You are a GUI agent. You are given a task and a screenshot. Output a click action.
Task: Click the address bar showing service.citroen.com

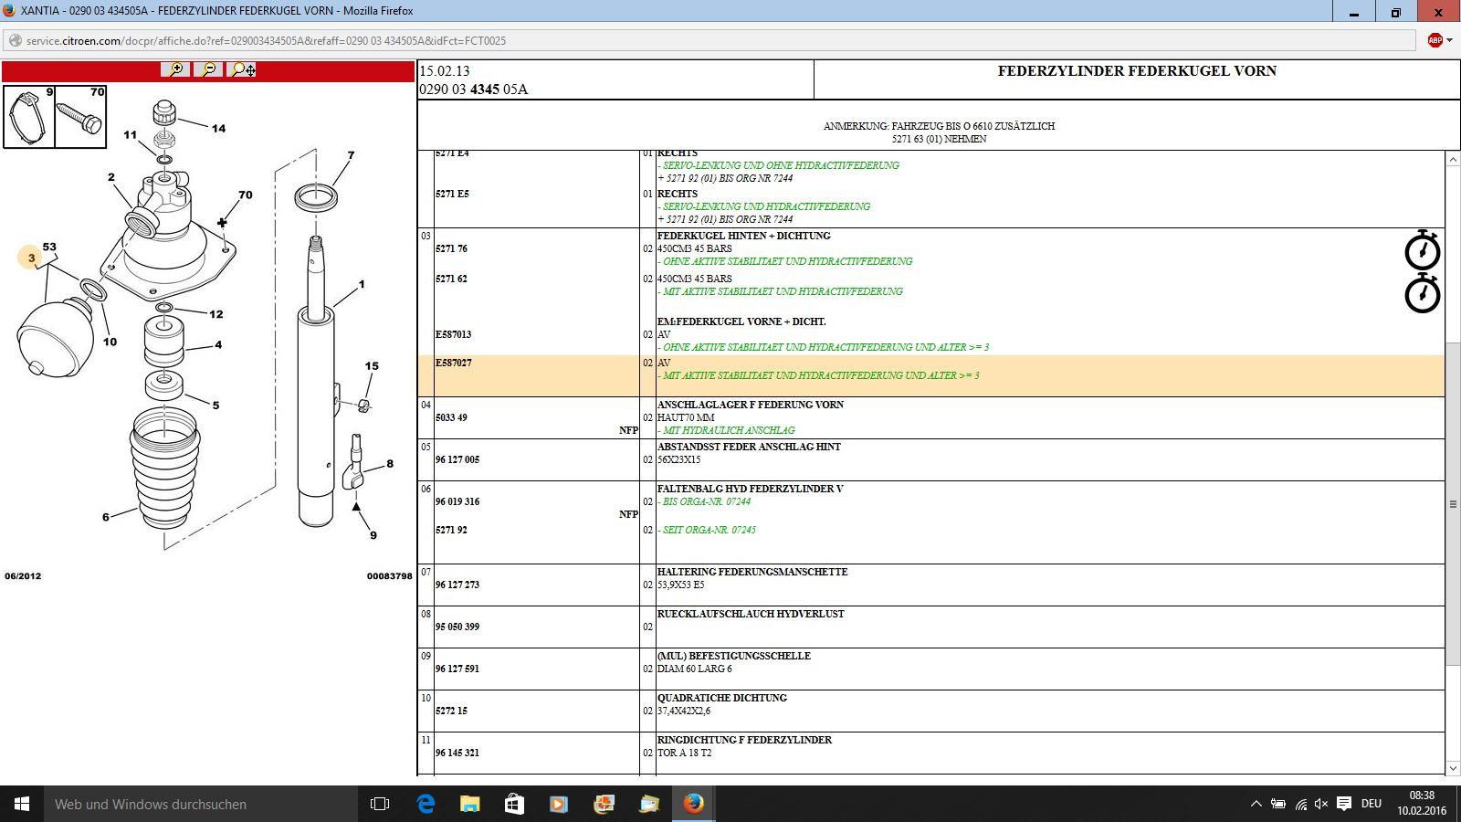710,40
